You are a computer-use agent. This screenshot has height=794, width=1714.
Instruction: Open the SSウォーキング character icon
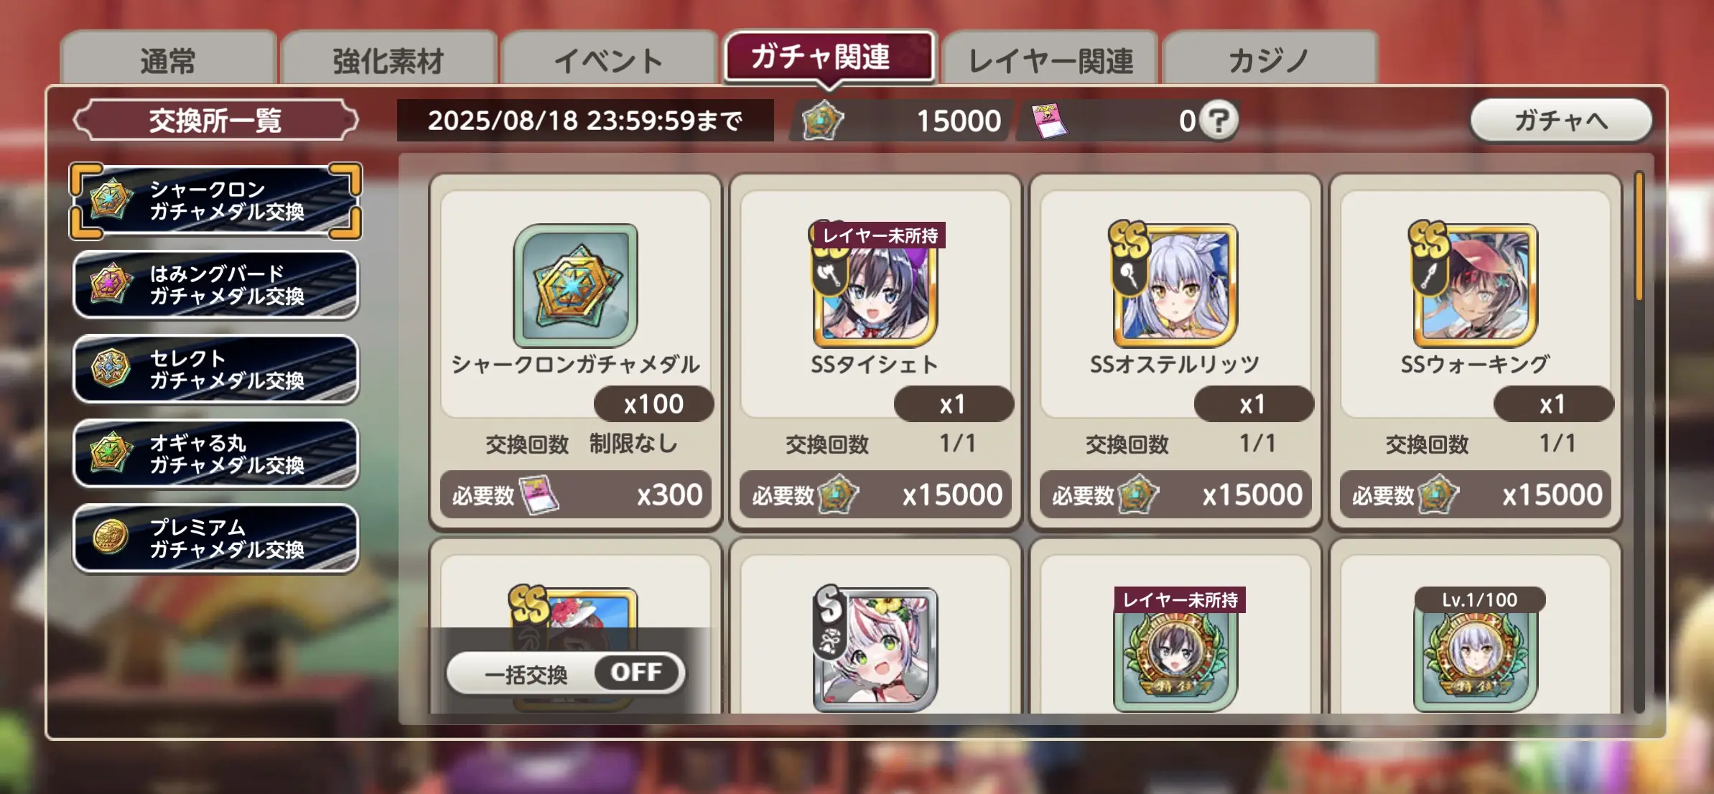pyautogui.click(x=1475, y=286)
